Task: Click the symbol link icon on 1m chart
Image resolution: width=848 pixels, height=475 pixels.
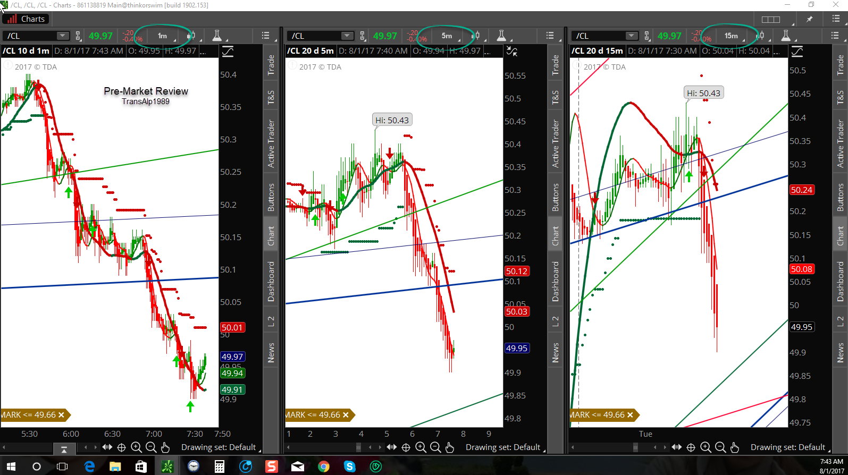Action: [78, 36]
